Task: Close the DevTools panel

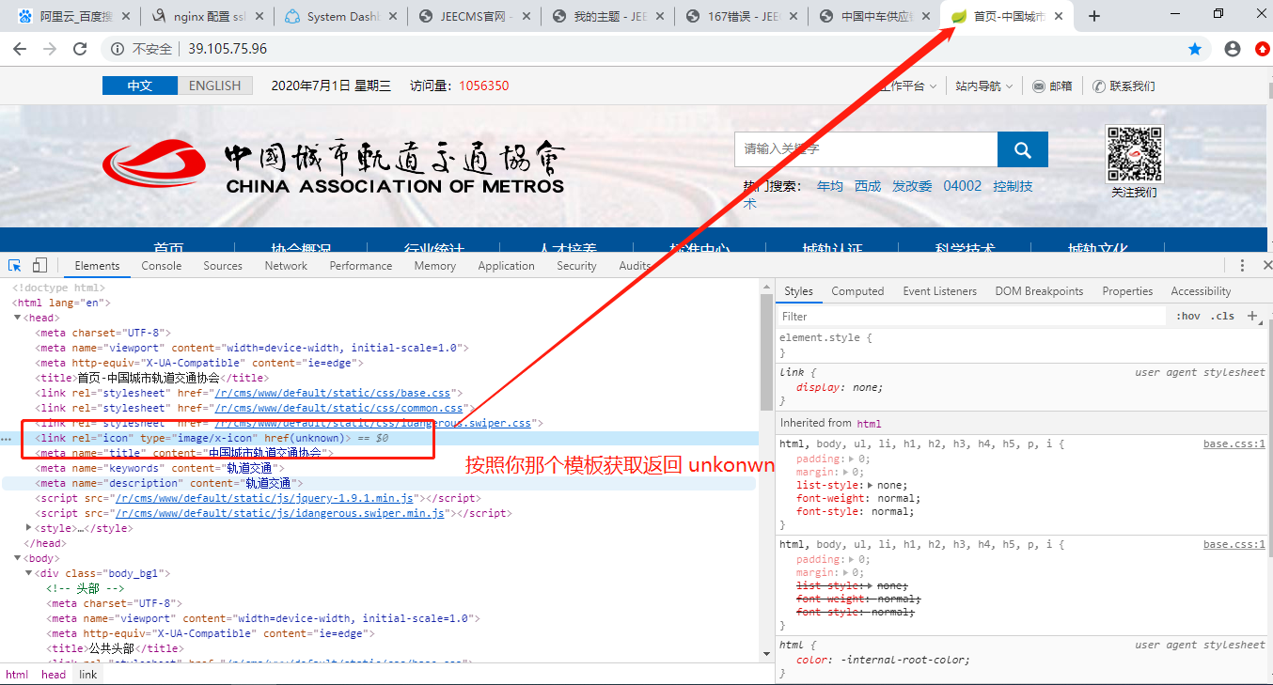Action: click(x=1266, y=266)
